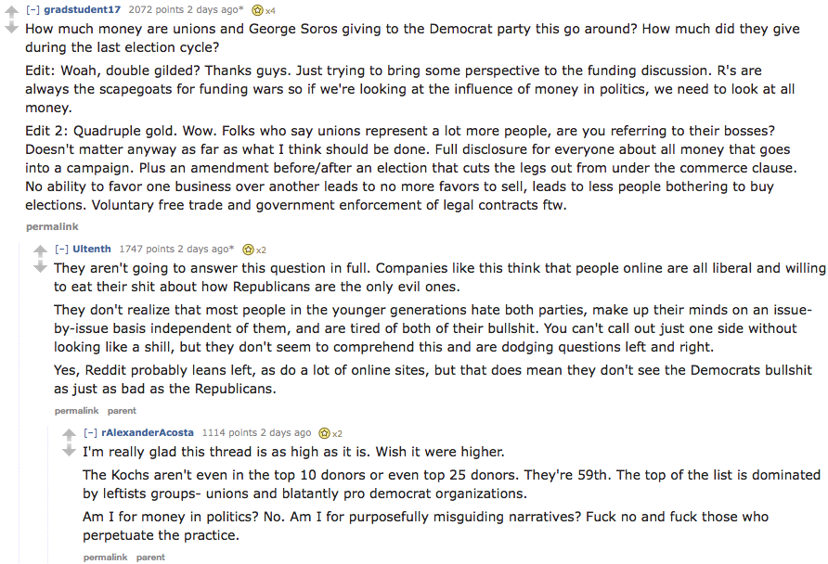Image resolution: width=828 pixels, height=564 pixels.
Task: Open permalink for gradstudent17's comment
Action: point(52,227)
